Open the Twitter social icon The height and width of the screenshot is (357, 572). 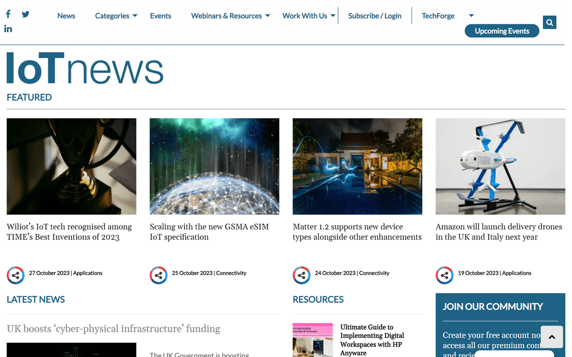[x=25, y=14]
